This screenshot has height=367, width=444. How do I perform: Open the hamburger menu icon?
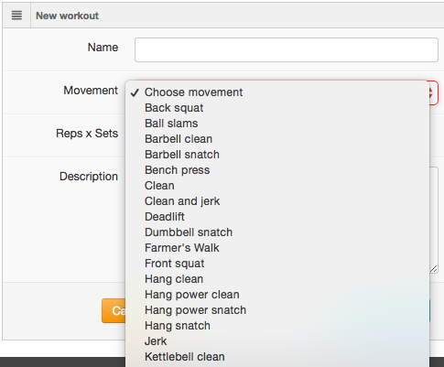[x=16, y=16]
